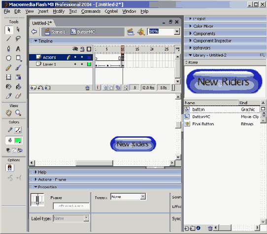Select the Oval tool
The height and width of the screenshot is (234, 267).
[8, 58]
